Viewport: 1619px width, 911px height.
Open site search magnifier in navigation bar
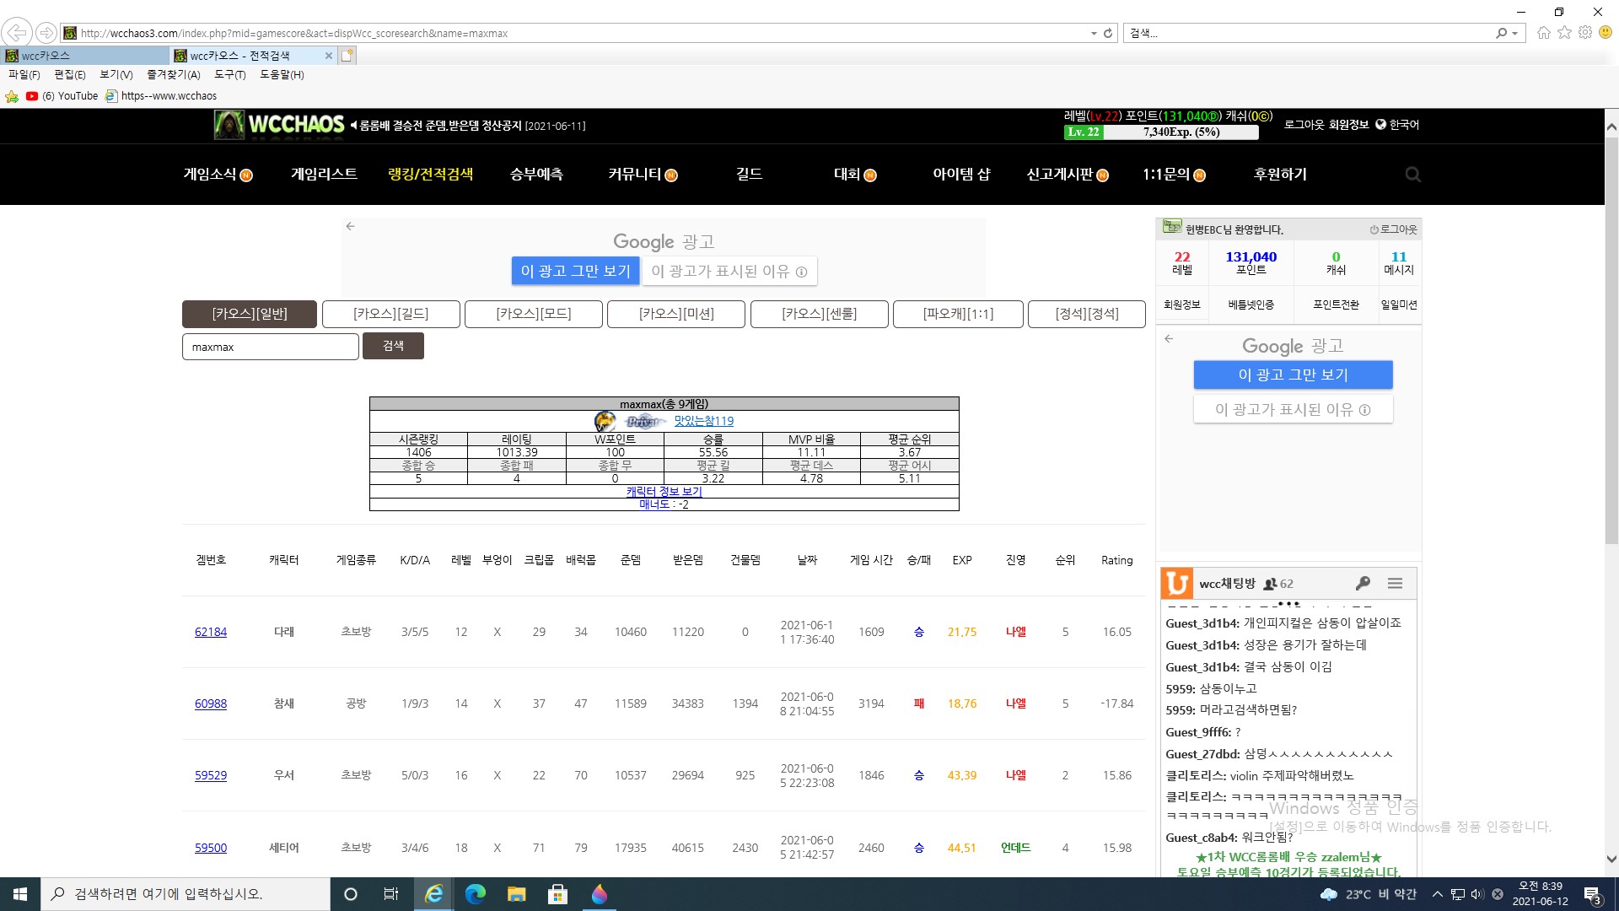pos(1413,175)
